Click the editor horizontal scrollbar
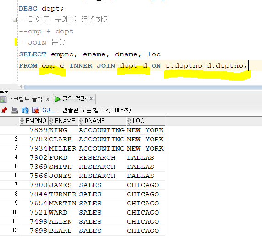Screen dimensions: 262x242 tap(143, 86)
